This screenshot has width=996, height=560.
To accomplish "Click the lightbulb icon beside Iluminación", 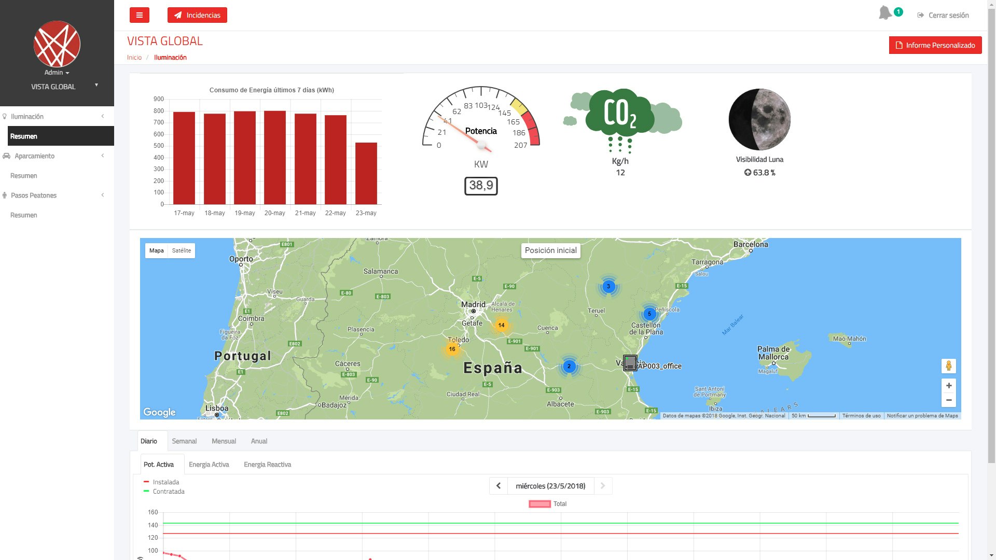I will [x=6, y=116].
